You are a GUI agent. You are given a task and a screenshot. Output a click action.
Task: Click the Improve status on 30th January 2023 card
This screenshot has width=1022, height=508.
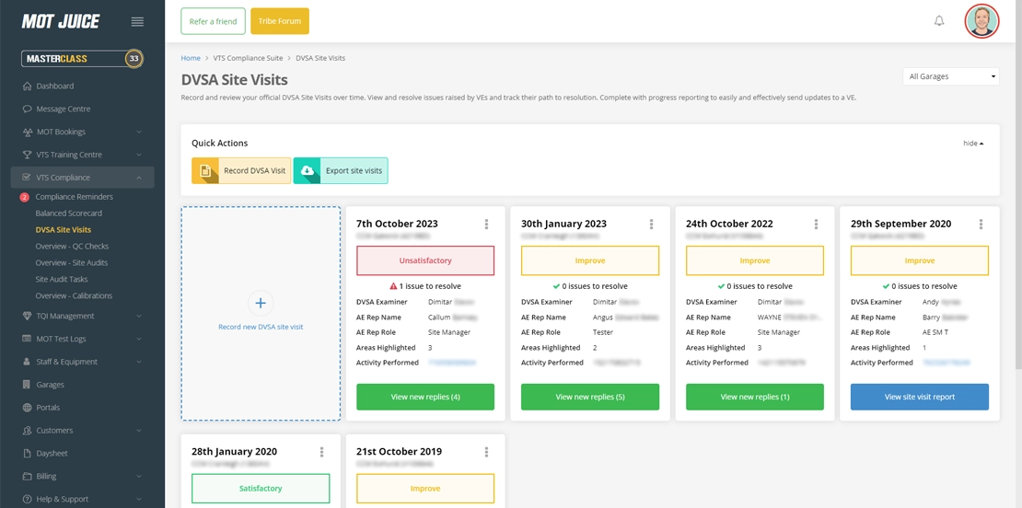[x=590, y=260]
